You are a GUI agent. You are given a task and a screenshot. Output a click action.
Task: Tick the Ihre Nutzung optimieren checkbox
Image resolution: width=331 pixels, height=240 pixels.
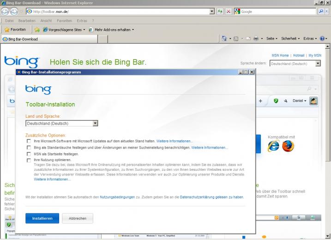pos(29,161)
